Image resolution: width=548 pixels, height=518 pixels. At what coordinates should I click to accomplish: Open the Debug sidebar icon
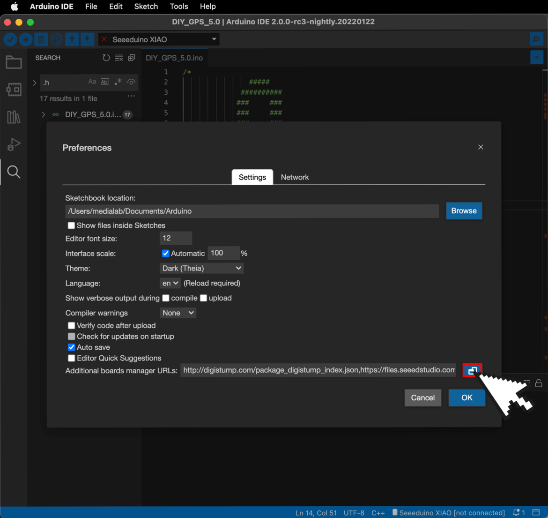pos(14,144)
